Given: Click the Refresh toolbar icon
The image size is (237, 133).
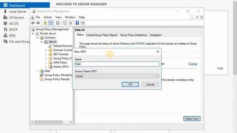Looking at the screenshot, I should point(70,23).
